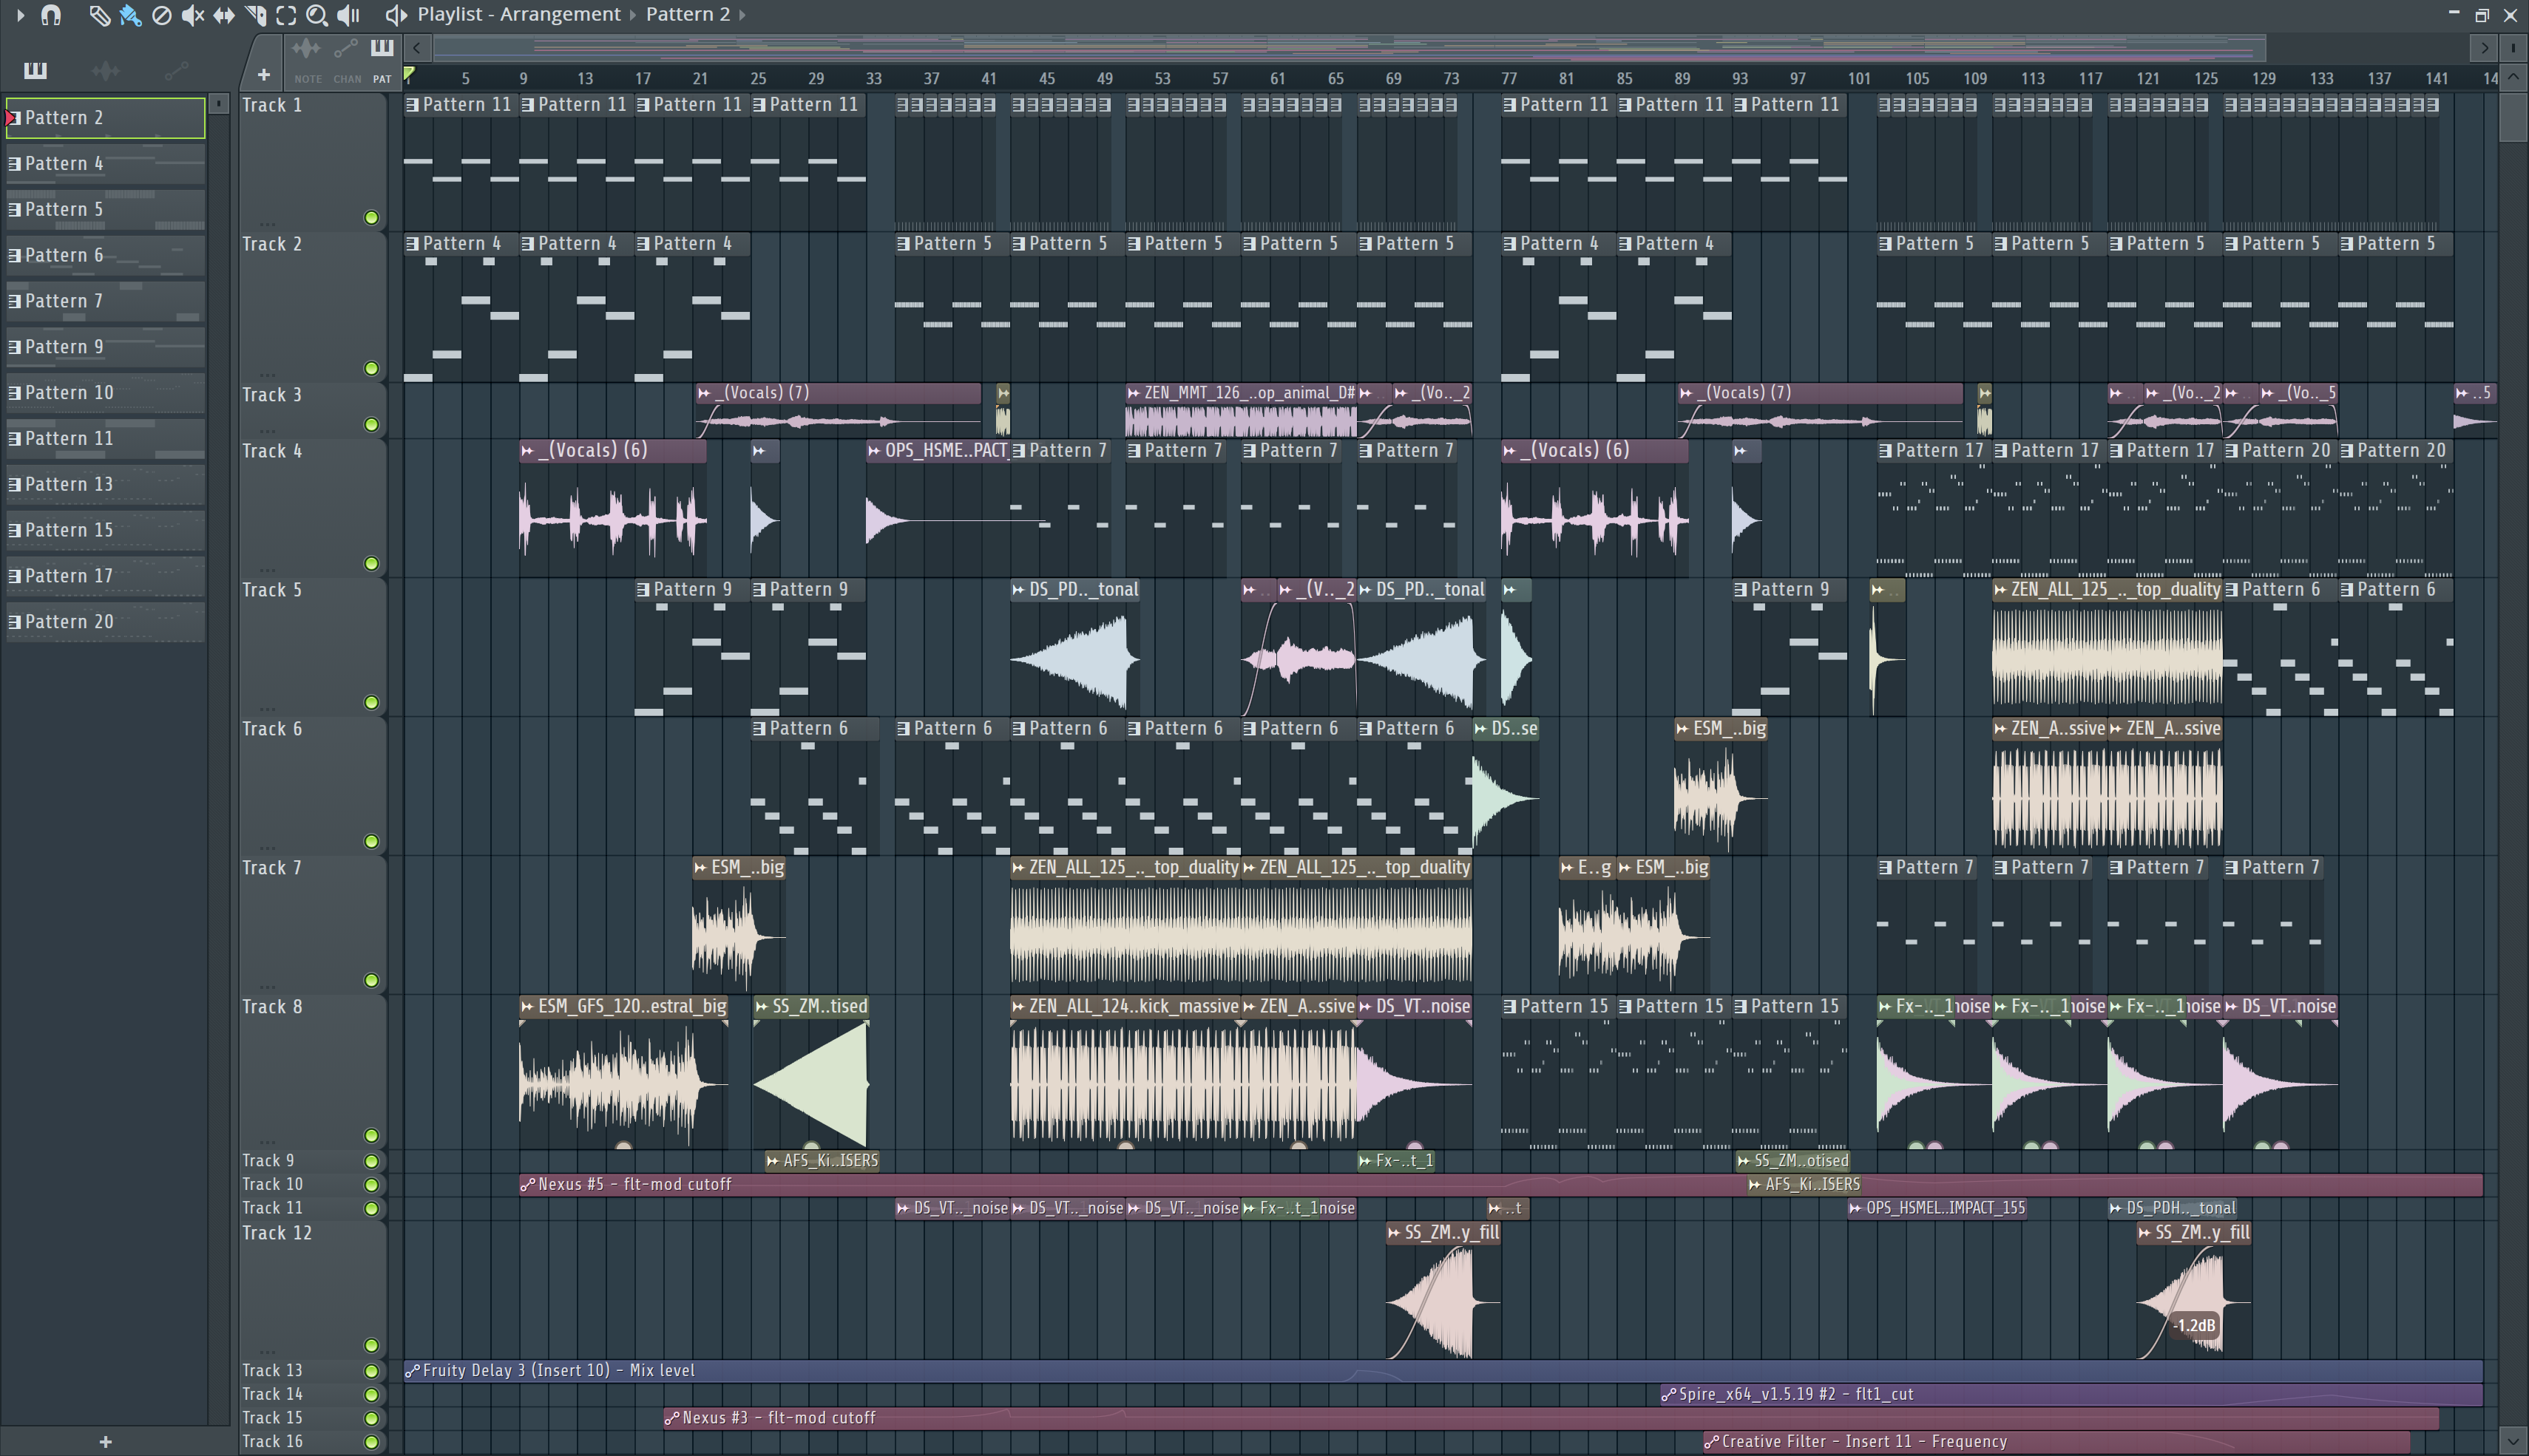Image resolution: width=2529 pixels, height=1456 pixels.
Task: Click the green playhead marker at bar 1
Action: click(409, 74)
